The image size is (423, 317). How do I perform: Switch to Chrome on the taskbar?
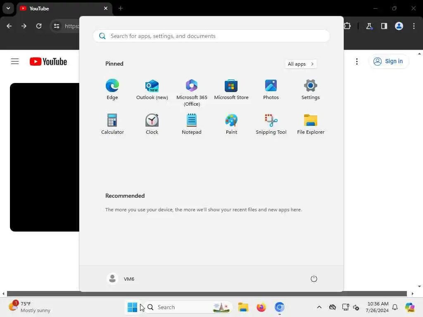280,307
